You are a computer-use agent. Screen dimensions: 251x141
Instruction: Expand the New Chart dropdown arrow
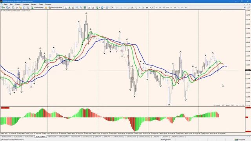coord(5,7)
